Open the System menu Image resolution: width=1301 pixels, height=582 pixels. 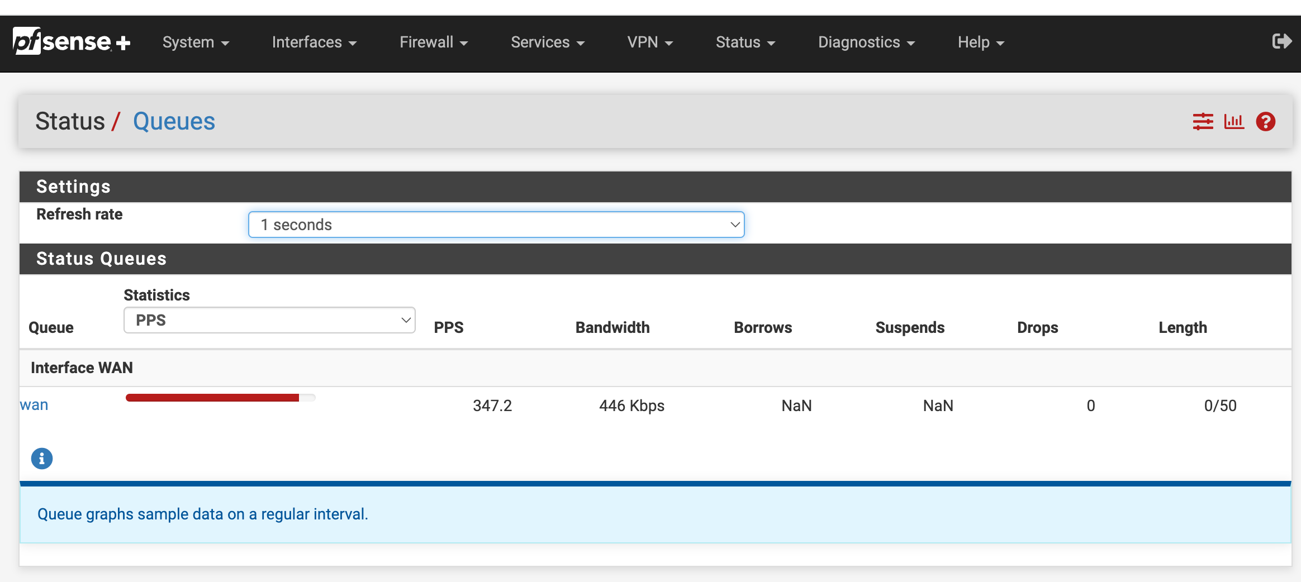click(196, 42)
